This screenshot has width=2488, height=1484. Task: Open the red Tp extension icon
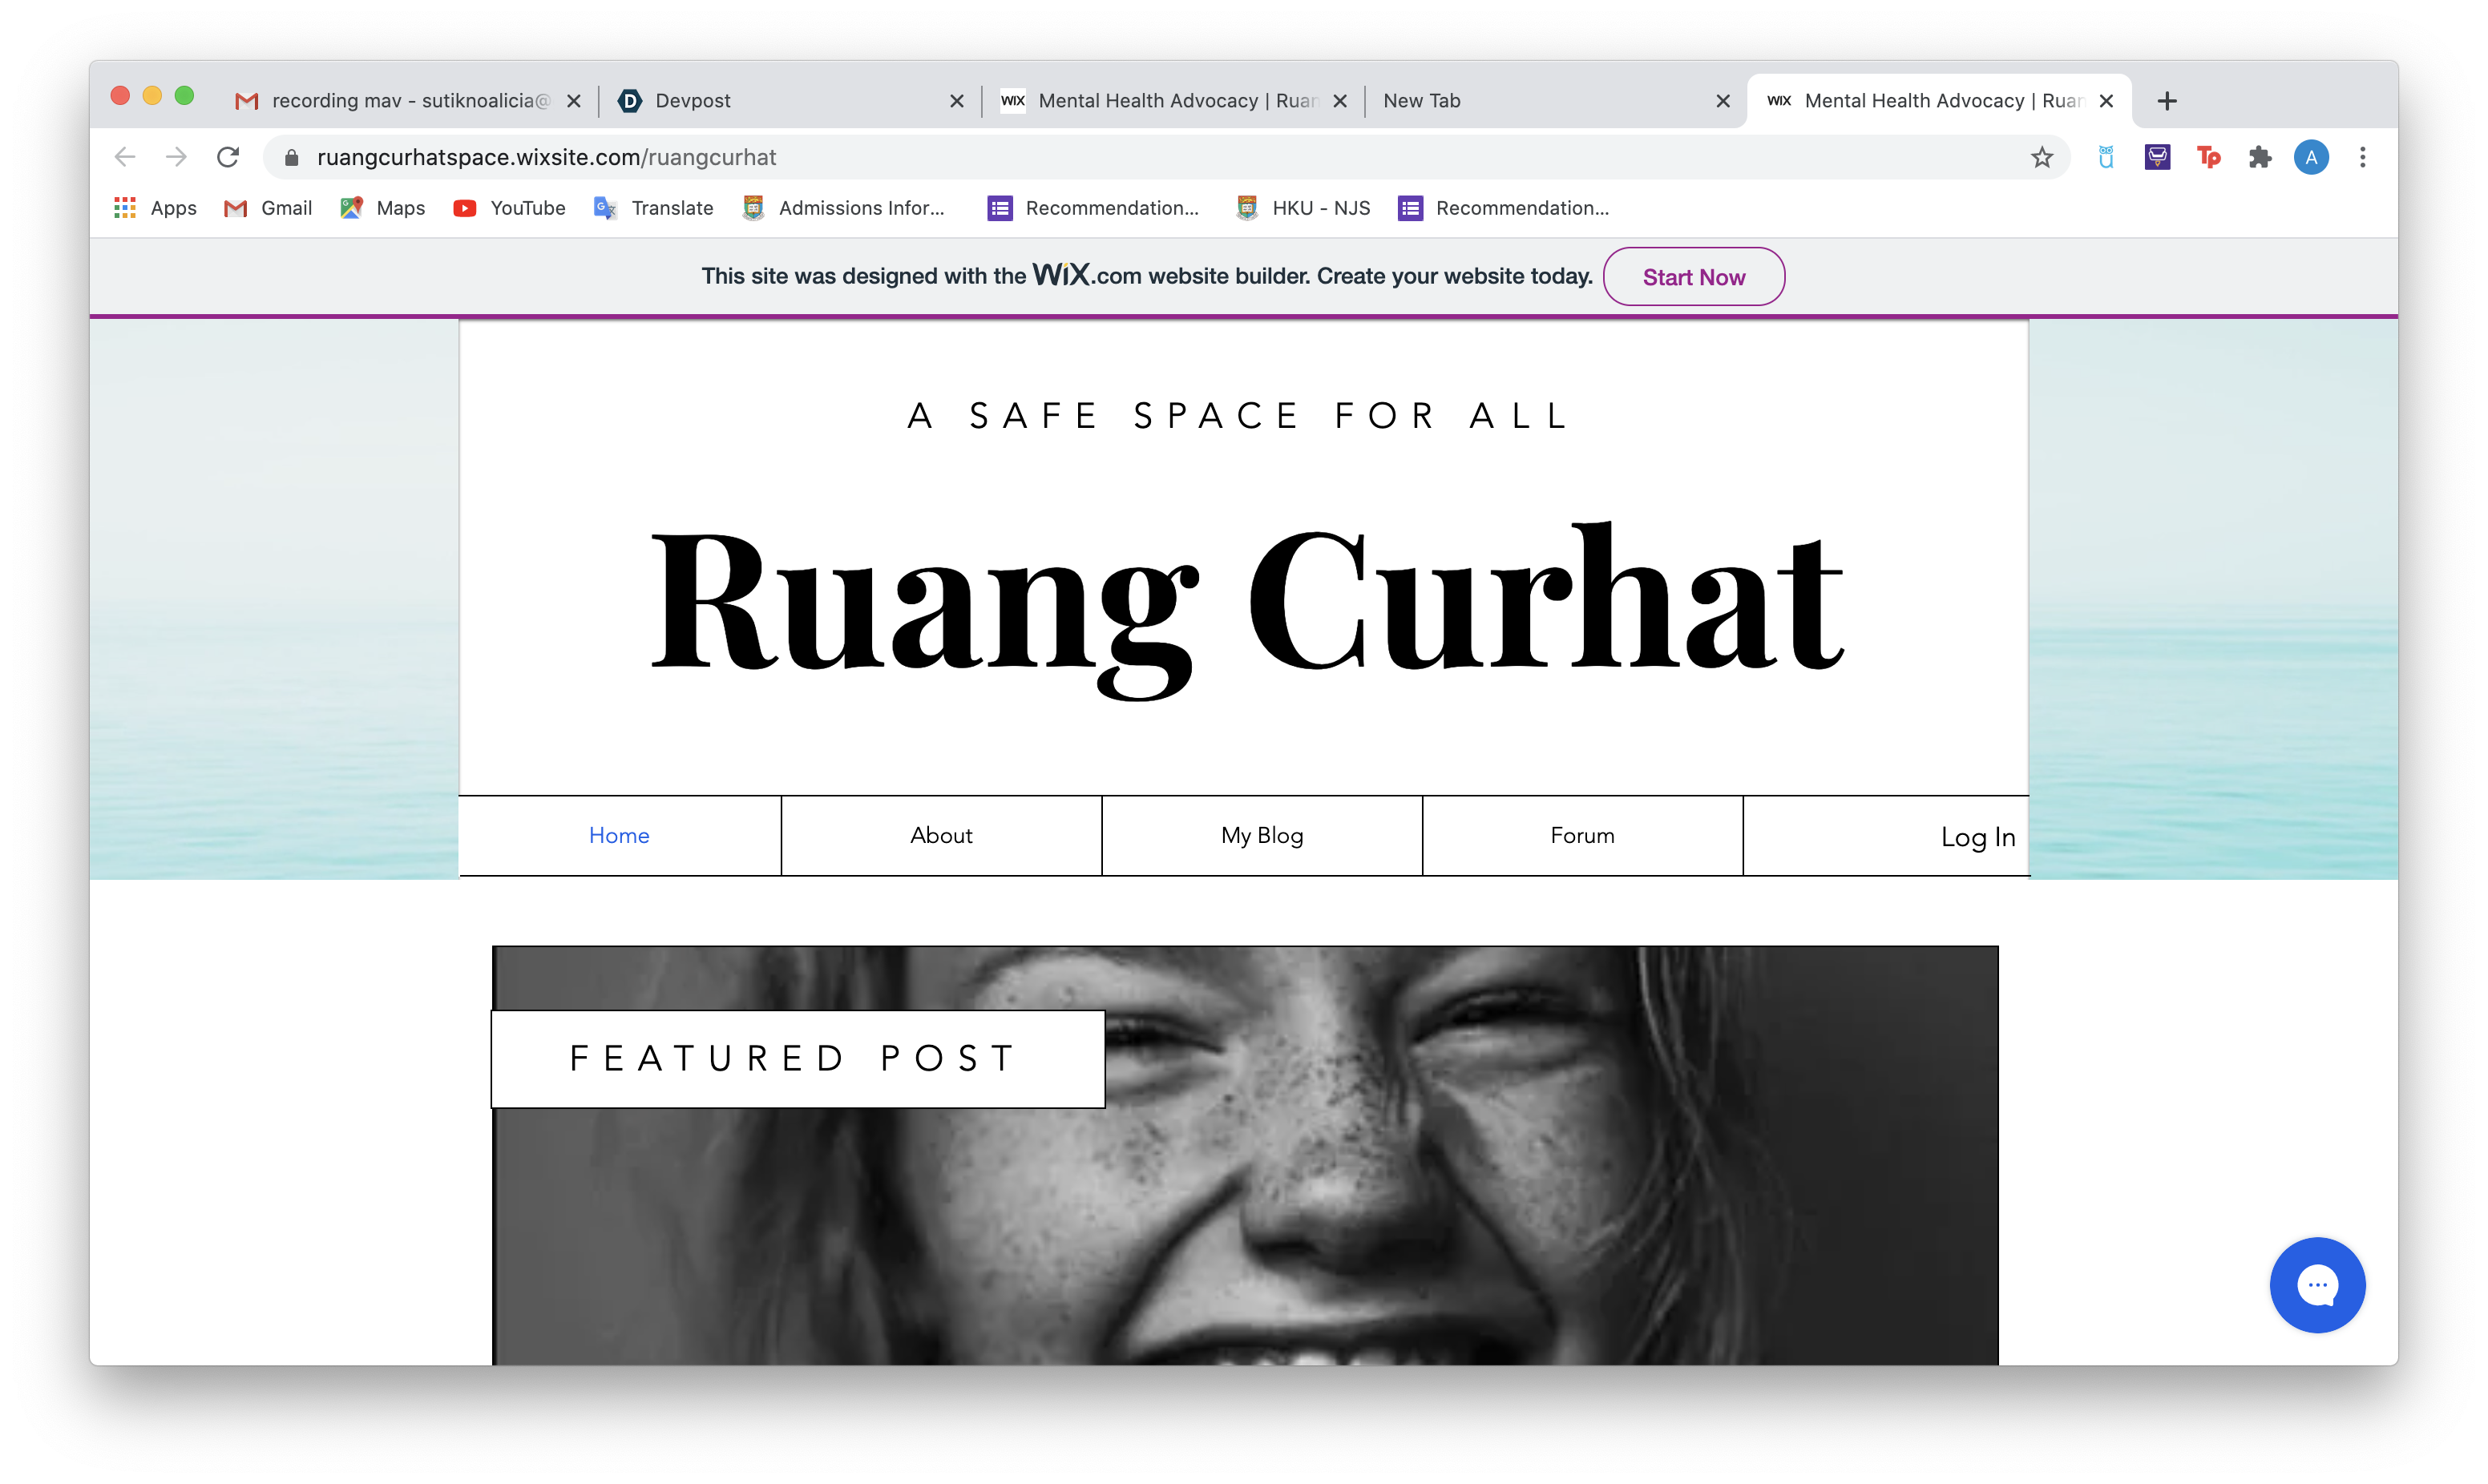2208,158
